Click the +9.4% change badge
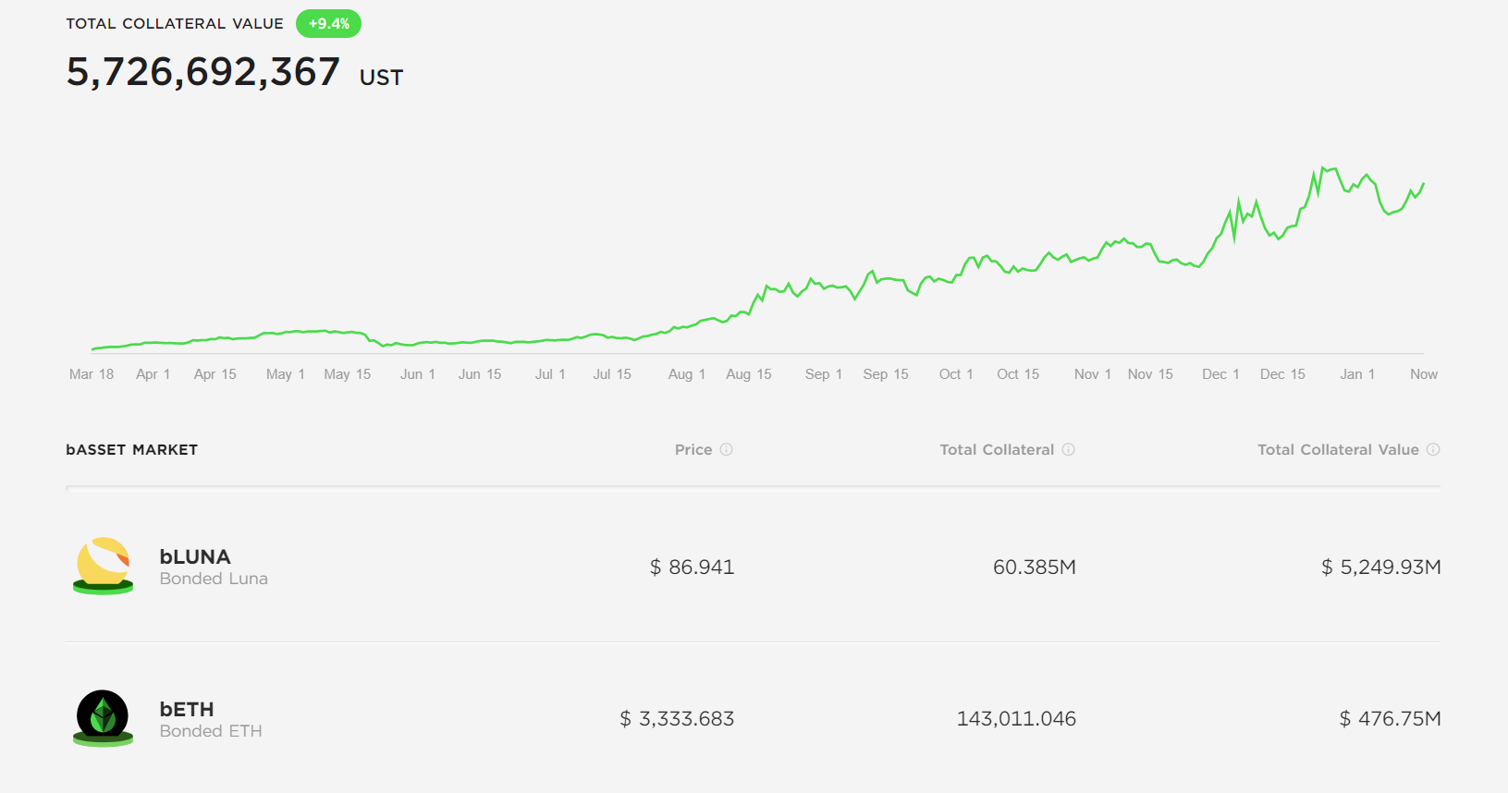 pyautogui.click(x=328, y=24)
